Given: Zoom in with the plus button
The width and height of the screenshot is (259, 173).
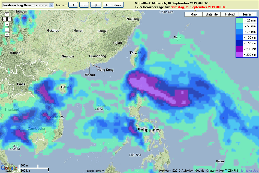Looking at the screenshot, I should click(7, 30).
